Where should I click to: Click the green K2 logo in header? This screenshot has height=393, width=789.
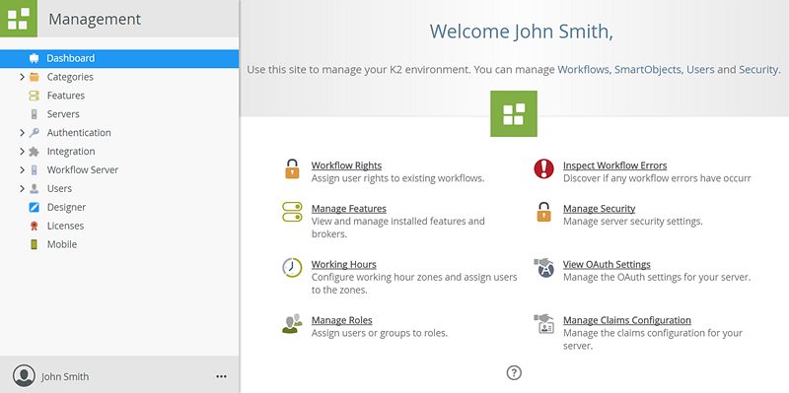pyautogui.click(x=19, y=19)
